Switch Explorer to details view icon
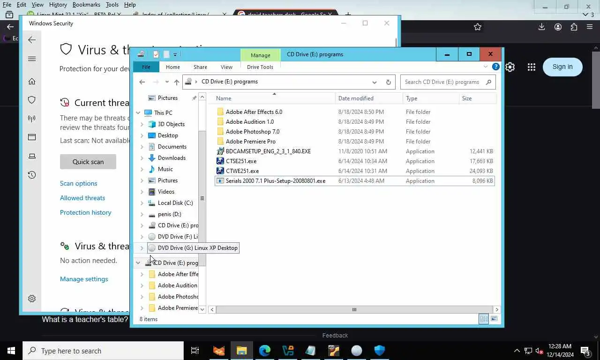Image resolution: width=600 pixels, height=360 pixels. click(x=484, y=319)
